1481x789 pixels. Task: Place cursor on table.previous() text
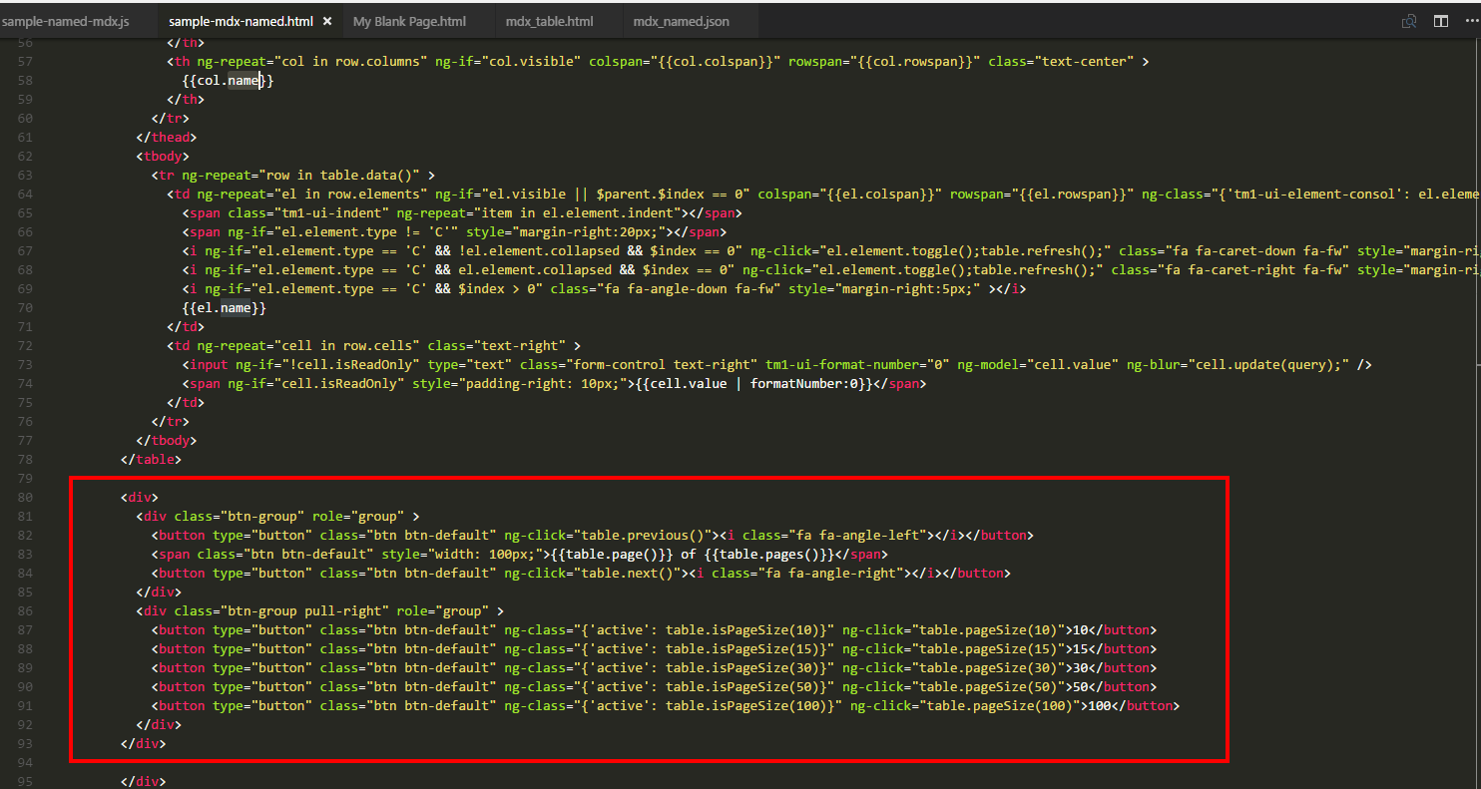[x=646, y=535]
